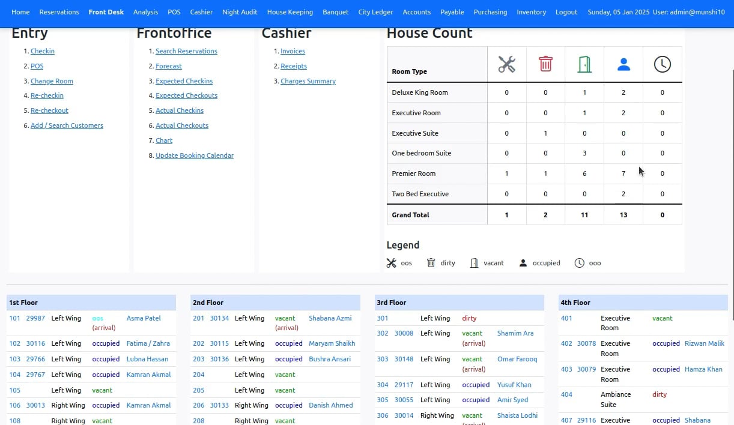This screenshot has width=734, height=425.
Task: Click the clock ooo column header icon
Action: [662, 64]
